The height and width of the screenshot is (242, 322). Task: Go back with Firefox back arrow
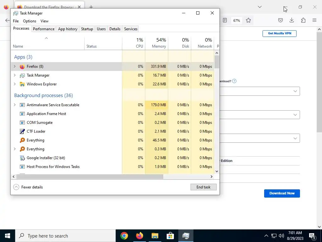click(8, 20)
